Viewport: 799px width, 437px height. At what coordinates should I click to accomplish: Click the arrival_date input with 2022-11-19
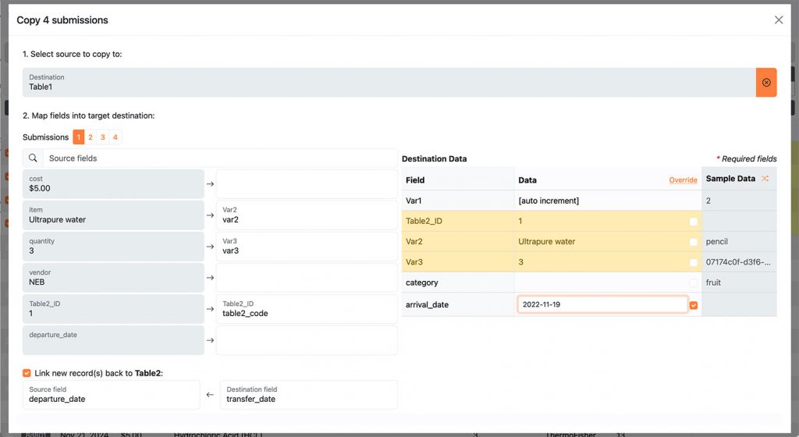pyautogui.click(x=602, y=304)
